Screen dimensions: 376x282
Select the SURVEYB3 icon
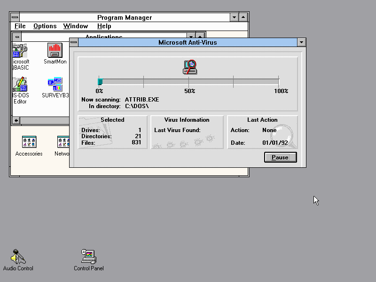(55, 85)
